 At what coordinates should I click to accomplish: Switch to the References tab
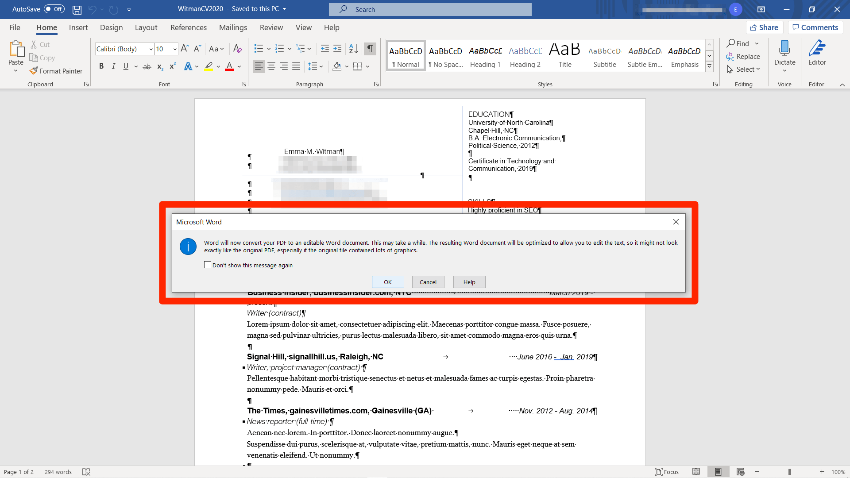point(188,27)
